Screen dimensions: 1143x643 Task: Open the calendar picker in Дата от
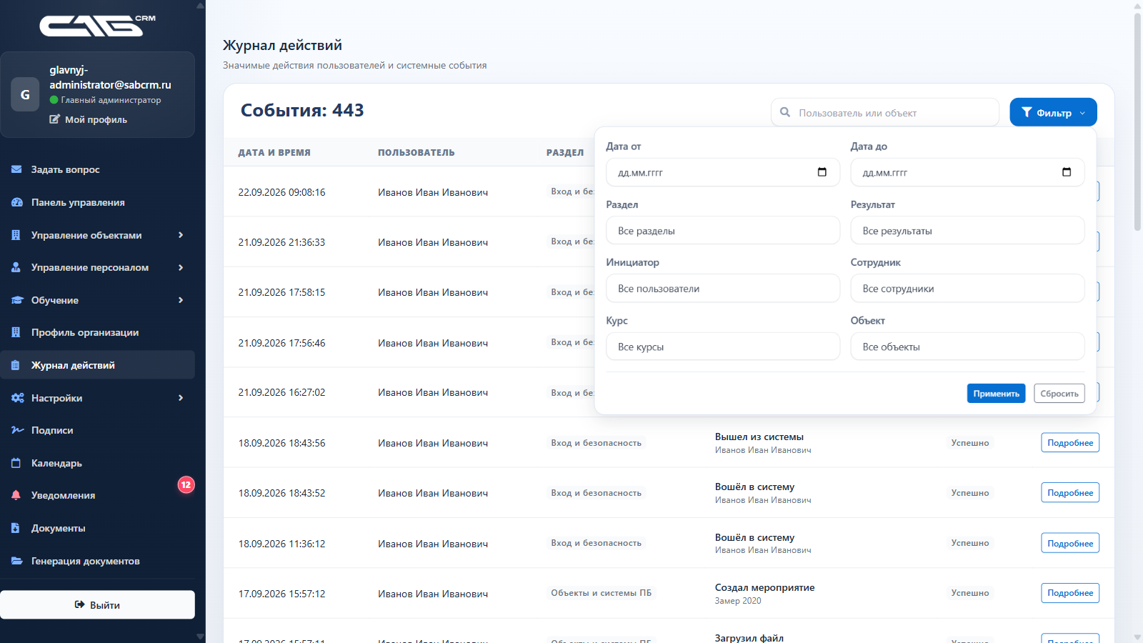pyautogui.click(x=822, y=172)
